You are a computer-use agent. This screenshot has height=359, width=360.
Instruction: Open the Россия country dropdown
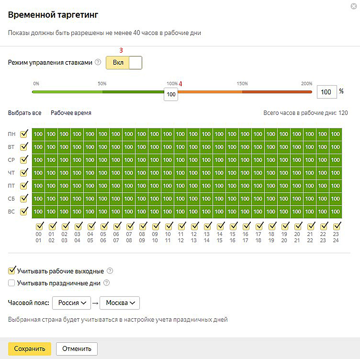(x=72, y=303)
